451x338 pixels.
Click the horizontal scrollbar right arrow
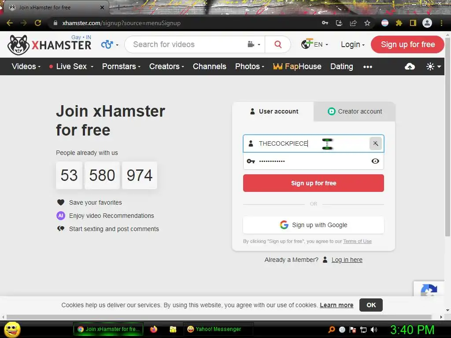[441, 317]
